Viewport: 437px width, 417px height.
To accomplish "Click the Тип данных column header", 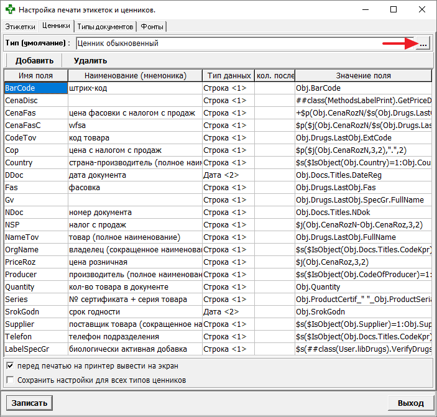I will pos(228,76).
